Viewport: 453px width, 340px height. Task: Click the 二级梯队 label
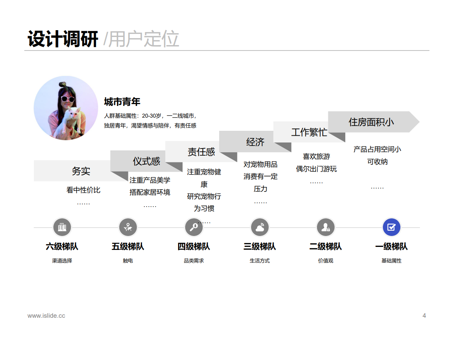click(326, 247)
